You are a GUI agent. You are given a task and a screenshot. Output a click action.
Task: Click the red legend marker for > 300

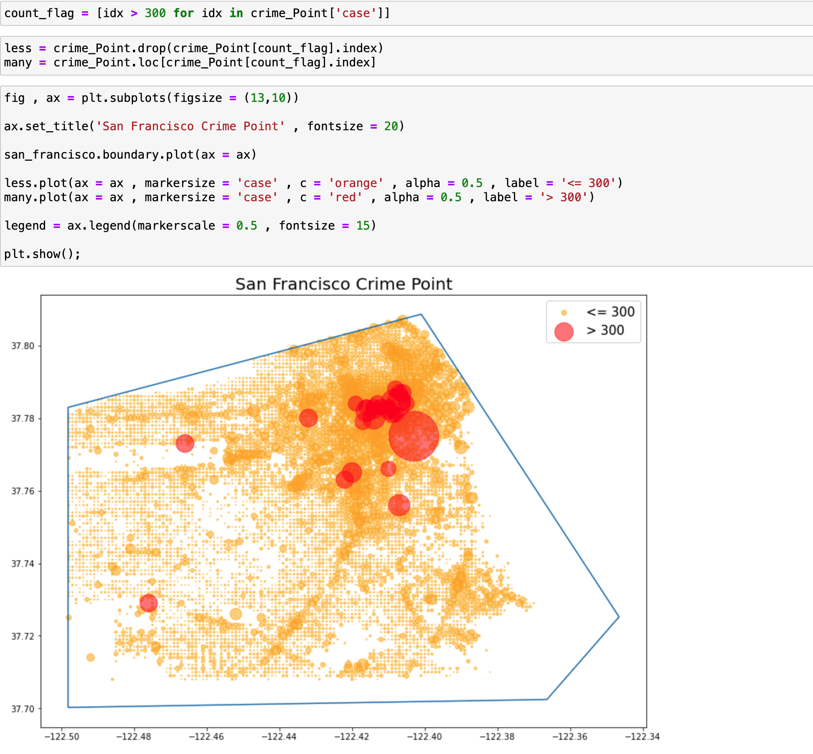[x=564, y=331]
